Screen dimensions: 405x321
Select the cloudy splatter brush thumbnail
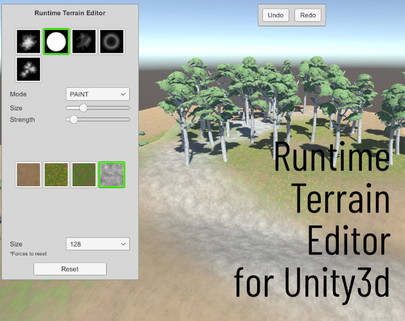[x=28, y=42]
